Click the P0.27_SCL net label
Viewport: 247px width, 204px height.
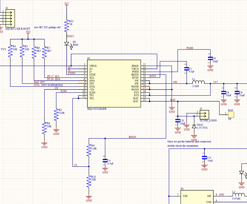pyautogui.click(x=53, y=76)
